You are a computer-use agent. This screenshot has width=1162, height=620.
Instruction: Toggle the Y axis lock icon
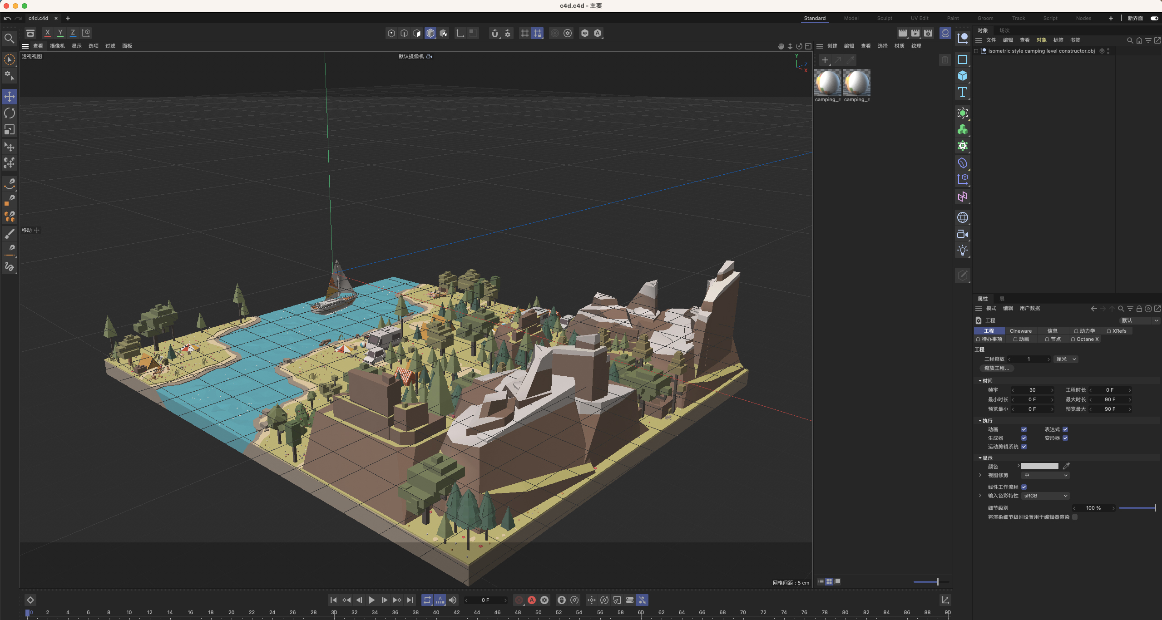coord(60,33)
